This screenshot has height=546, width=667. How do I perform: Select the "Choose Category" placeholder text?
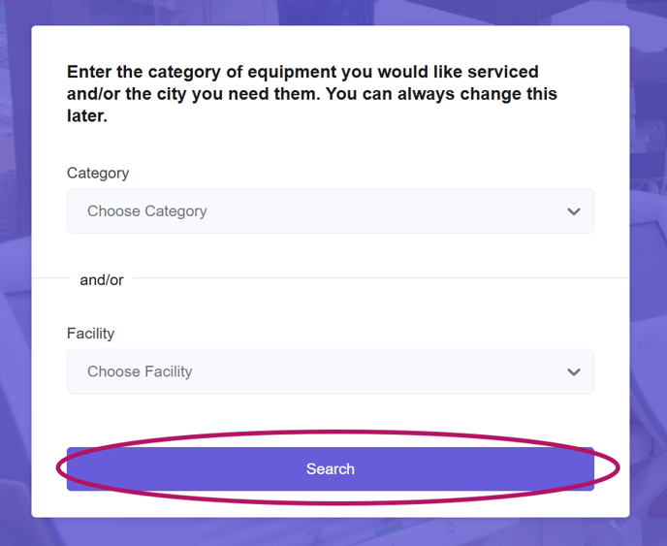click(147, 211)
